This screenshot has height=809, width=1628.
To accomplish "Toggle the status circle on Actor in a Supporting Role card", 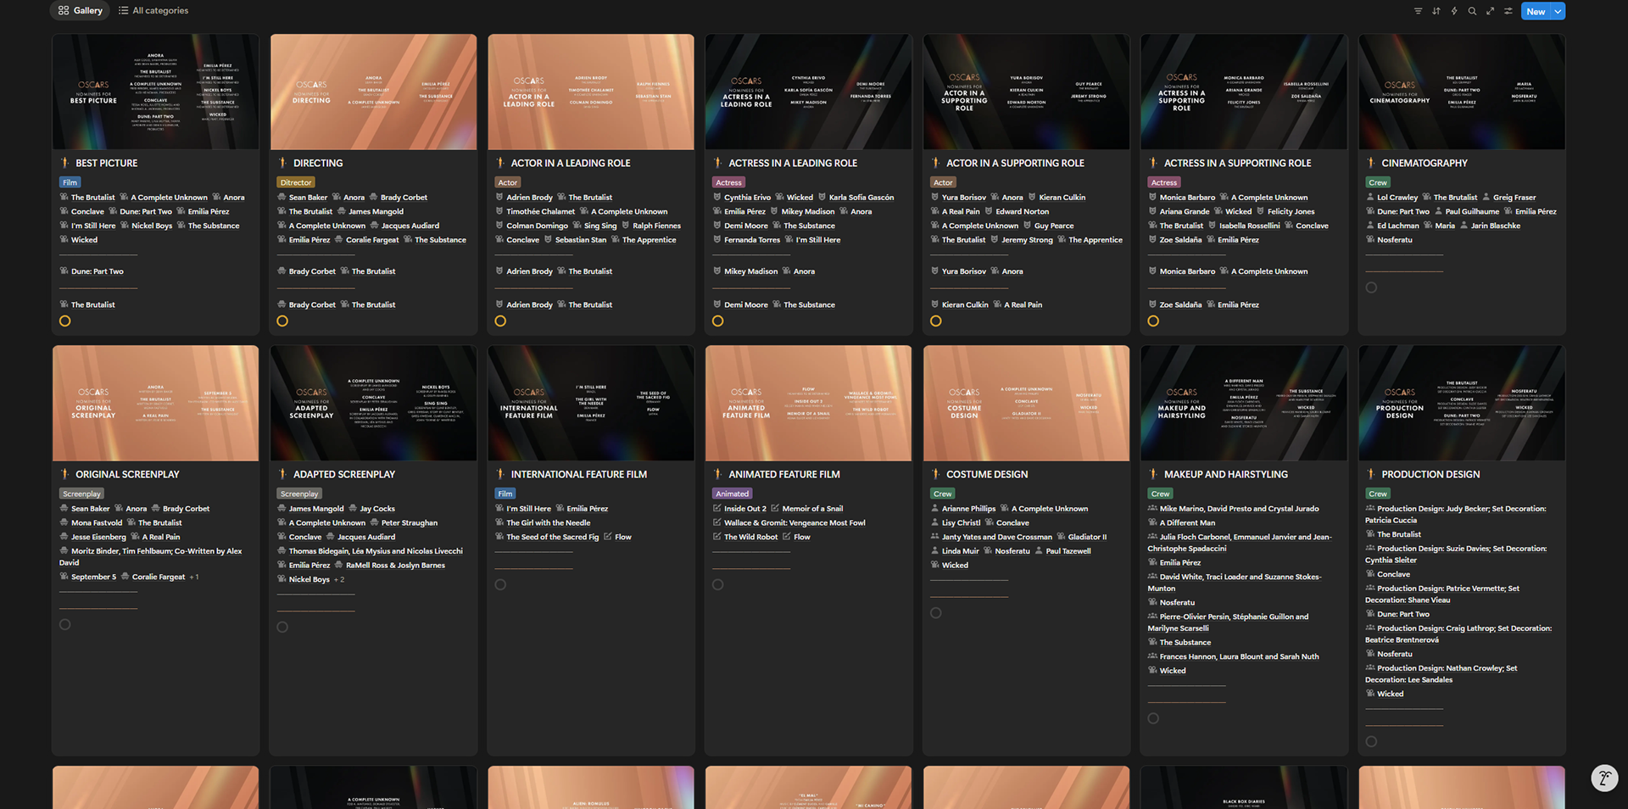I will pyautogui.click(x=936, y=321).
